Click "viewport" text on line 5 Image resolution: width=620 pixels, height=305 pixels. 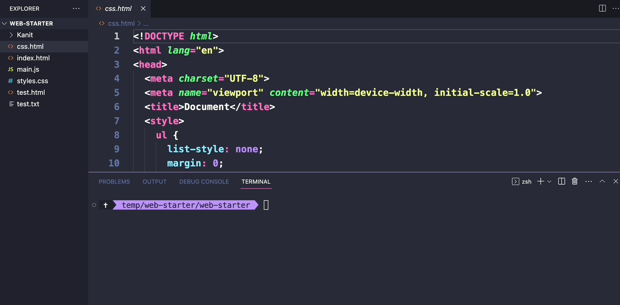235,92
